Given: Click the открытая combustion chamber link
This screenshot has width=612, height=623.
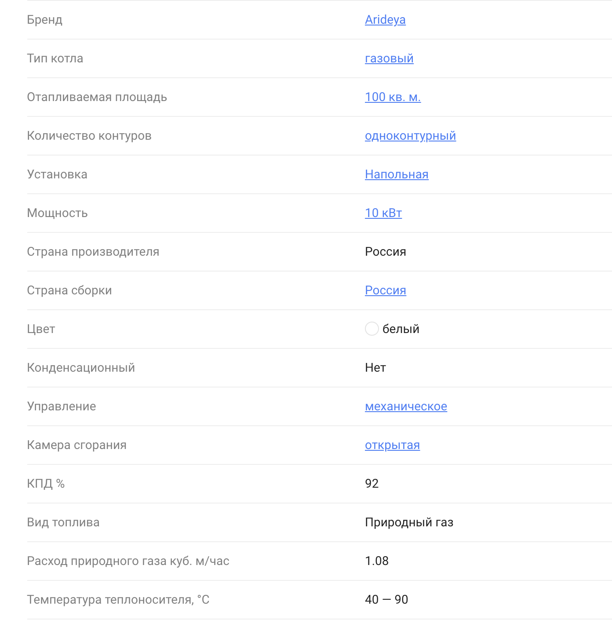Looking at the screenshot, I should click(392, 445).
